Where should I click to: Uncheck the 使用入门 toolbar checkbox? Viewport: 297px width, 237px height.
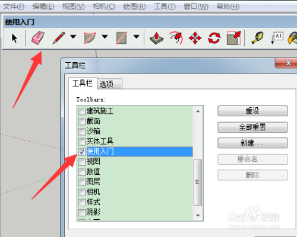[82, 152]
